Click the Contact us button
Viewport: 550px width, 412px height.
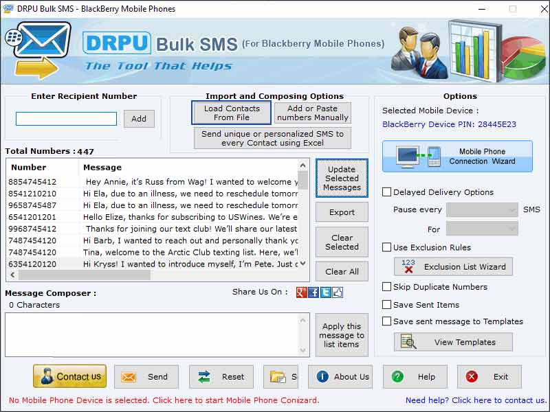click(x=69, y=376)
